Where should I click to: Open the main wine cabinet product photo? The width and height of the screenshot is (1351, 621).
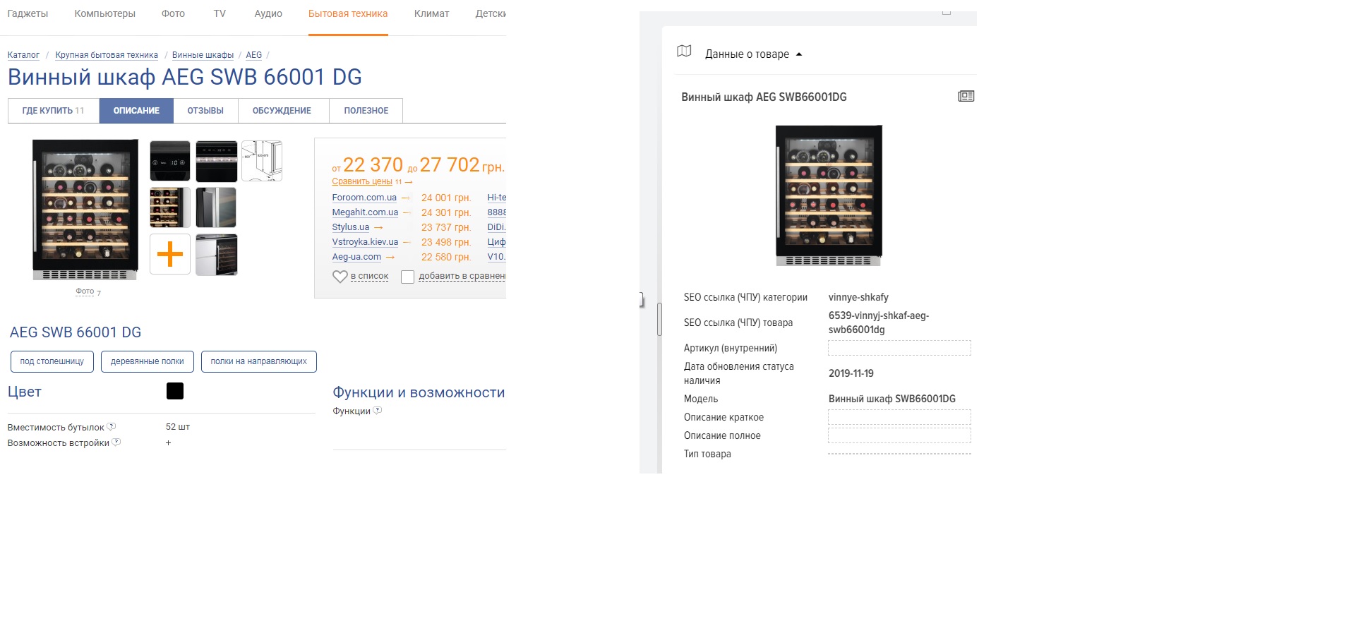coord(85,210)
